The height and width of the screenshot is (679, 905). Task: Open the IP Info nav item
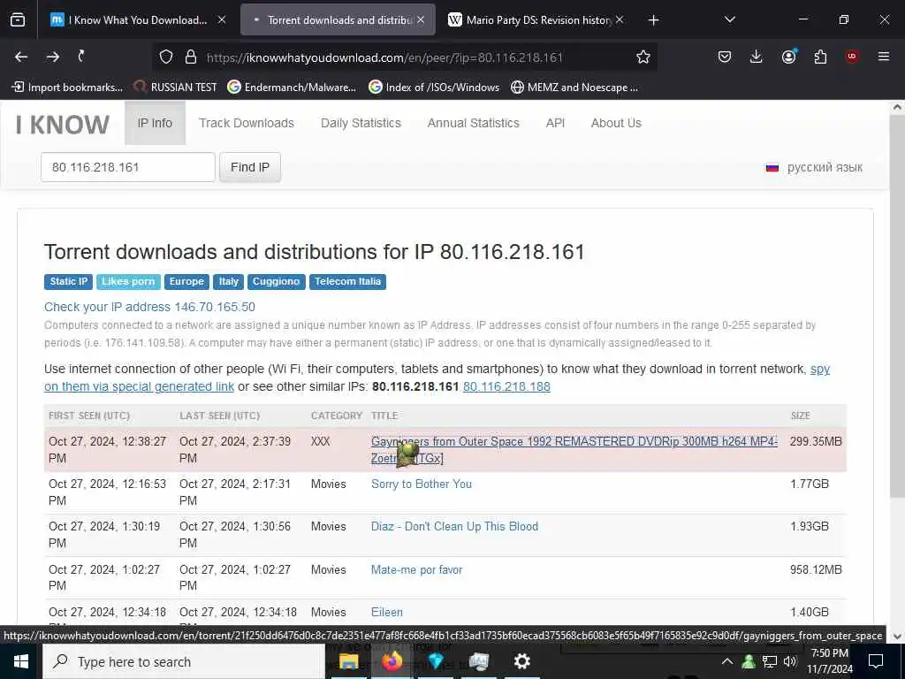point(155,123)
